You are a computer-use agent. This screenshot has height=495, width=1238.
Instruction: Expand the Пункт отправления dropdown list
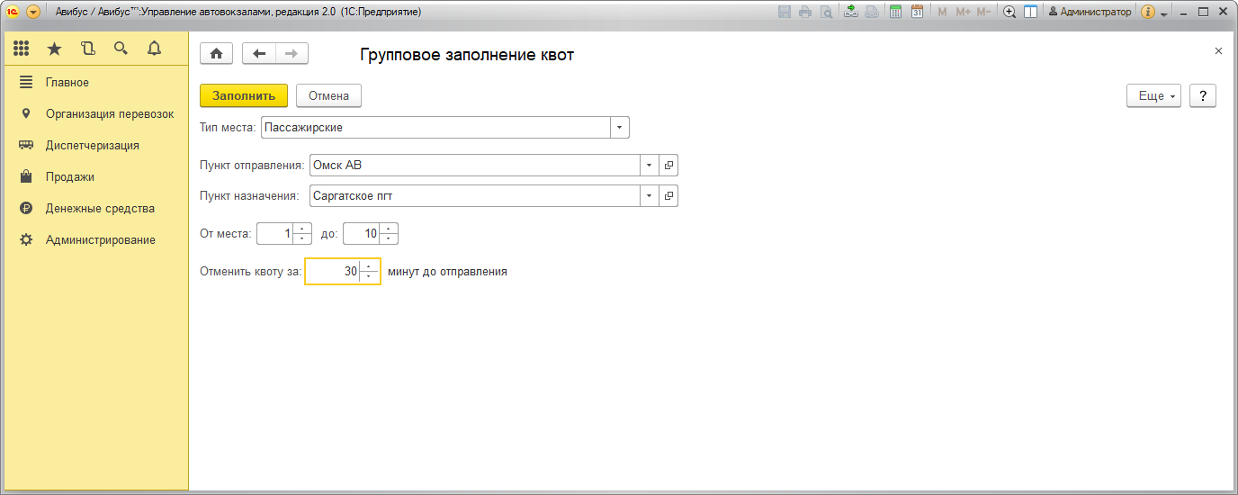(x=649, y=166)
